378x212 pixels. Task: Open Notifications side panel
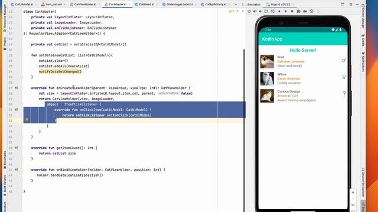point(363,62)
